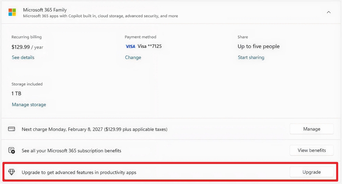Click the Visa card logo
The height and width of the screenshot is (184, 342).
click(130, 46)
